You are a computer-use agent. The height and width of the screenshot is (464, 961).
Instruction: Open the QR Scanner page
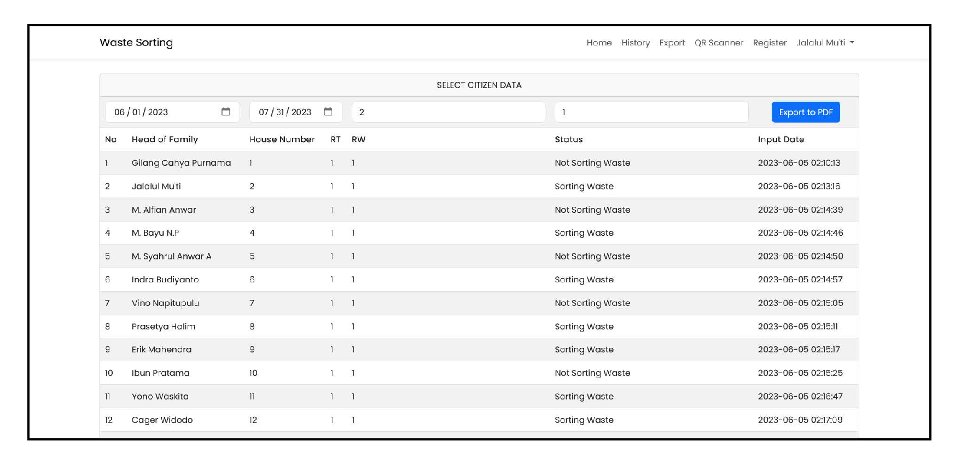(719, 43)
